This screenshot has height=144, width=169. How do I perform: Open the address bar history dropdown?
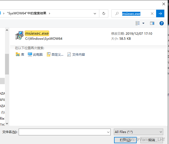pos(95,14)
